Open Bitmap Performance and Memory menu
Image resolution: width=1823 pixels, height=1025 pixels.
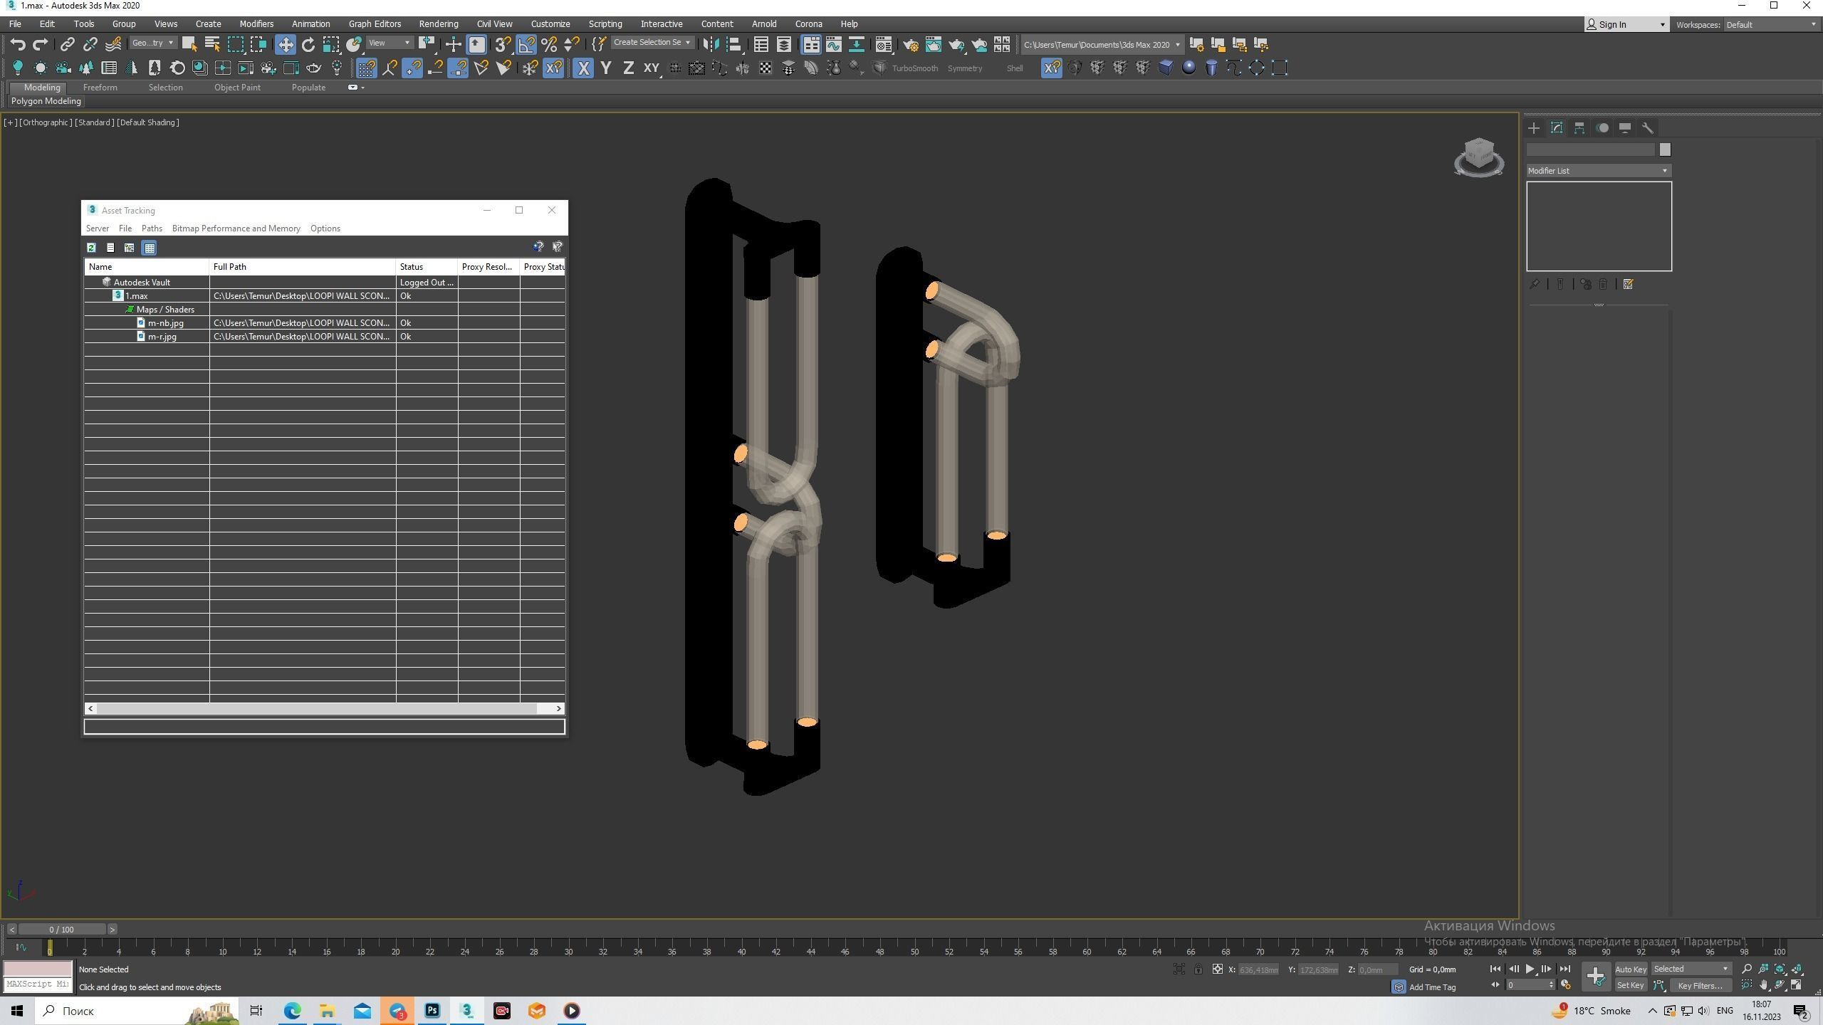tap(236, 228)
